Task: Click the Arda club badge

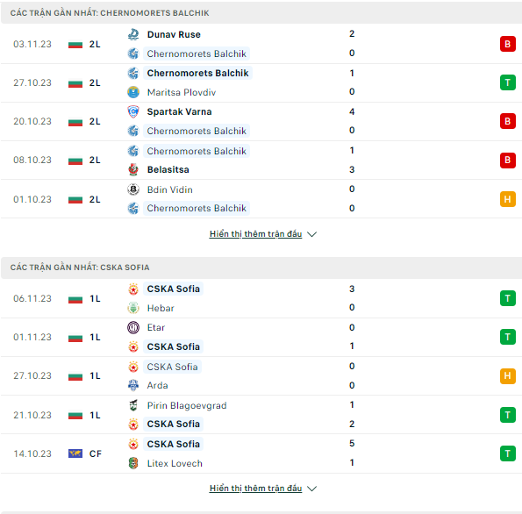Action: click(x=133, y=385)
